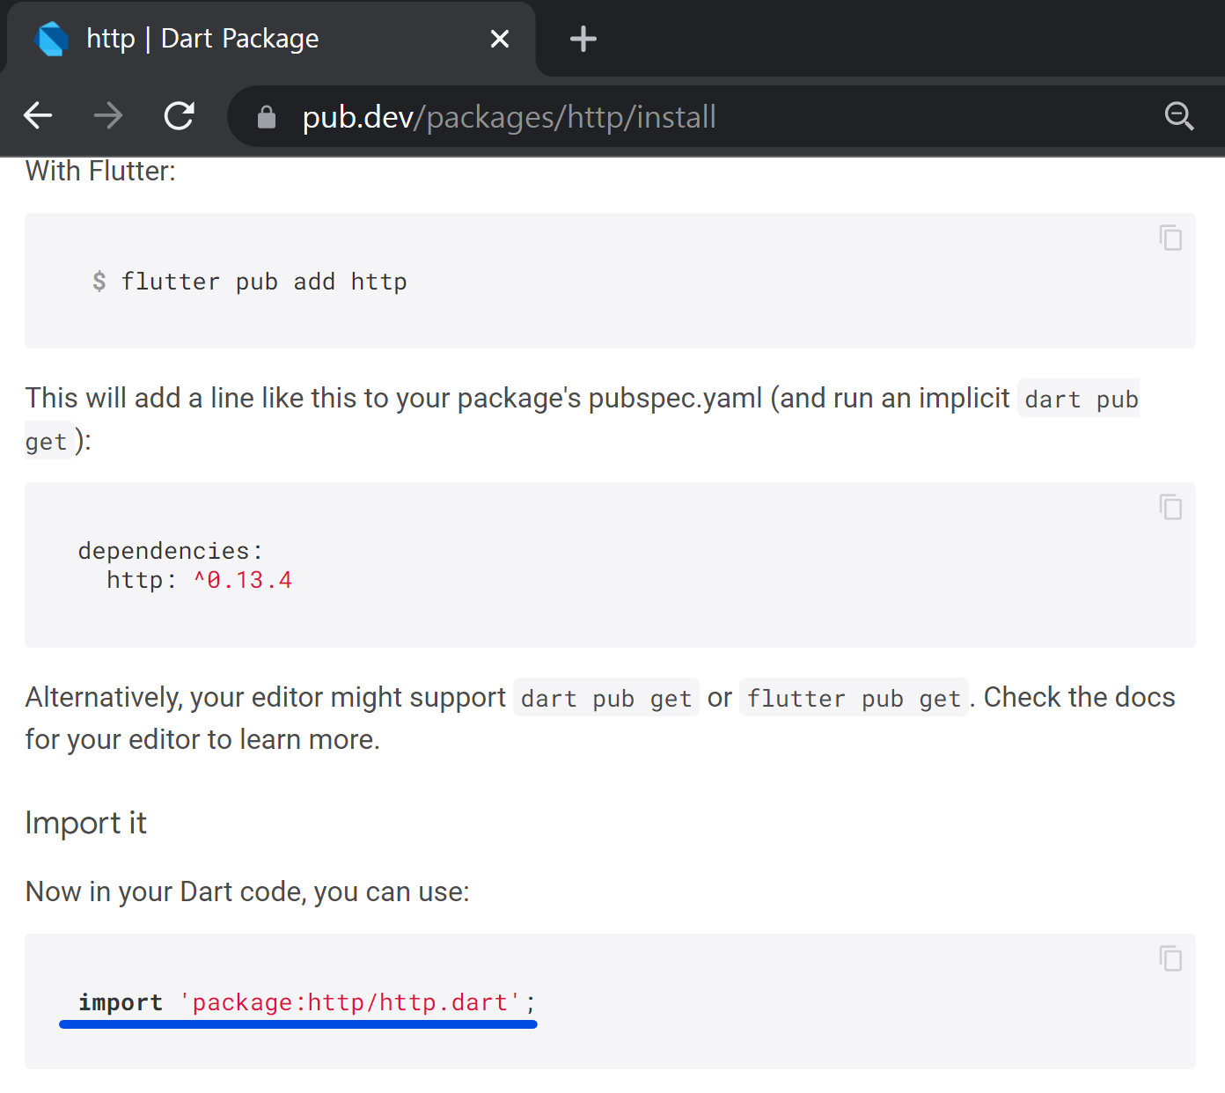Close the http Dart Package tab

pos(500,39)
